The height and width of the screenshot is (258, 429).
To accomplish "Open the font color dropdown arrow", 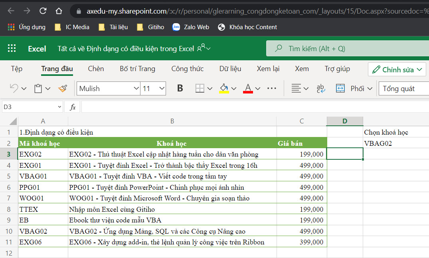I will click(x=257, y=88).
